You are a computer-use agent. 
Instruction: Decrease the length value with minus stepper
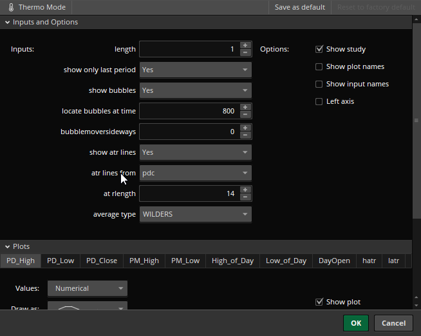[245, 53]
